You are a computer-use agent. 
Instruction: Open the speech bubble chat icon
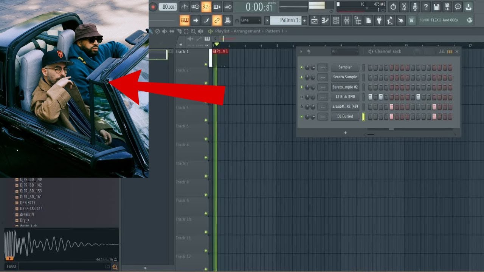point(458,7)
